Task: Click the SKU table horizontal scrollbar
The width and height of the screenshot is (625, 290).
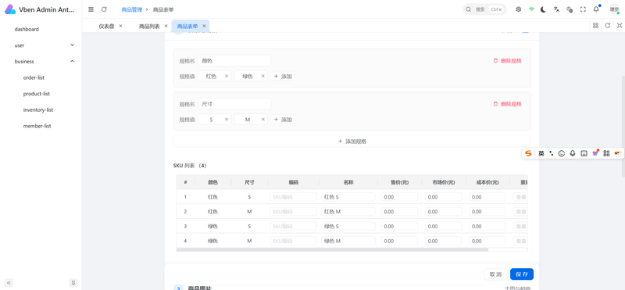Action: (x=332, y=249)
